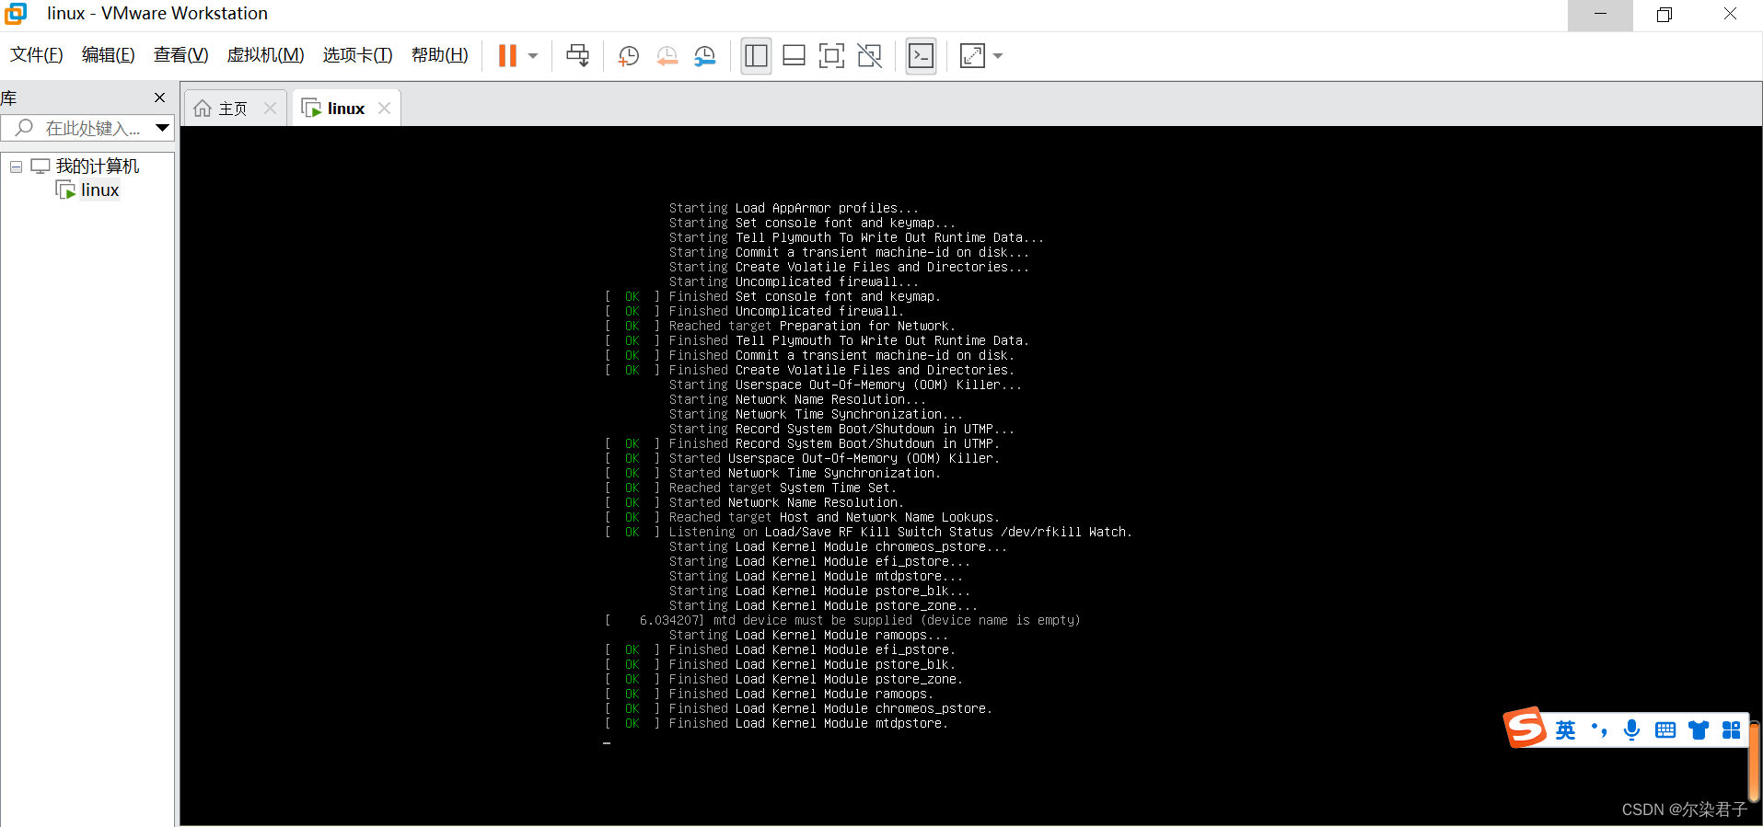Open the snapshot manager
This screenshot has width=1763, height=827.
705,56
